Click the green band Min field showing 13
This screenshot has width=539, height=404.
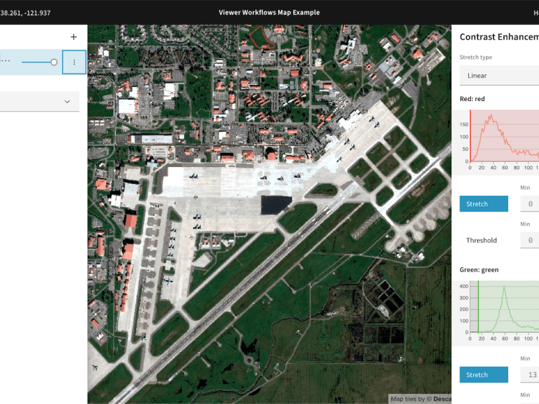pos(530,375)
